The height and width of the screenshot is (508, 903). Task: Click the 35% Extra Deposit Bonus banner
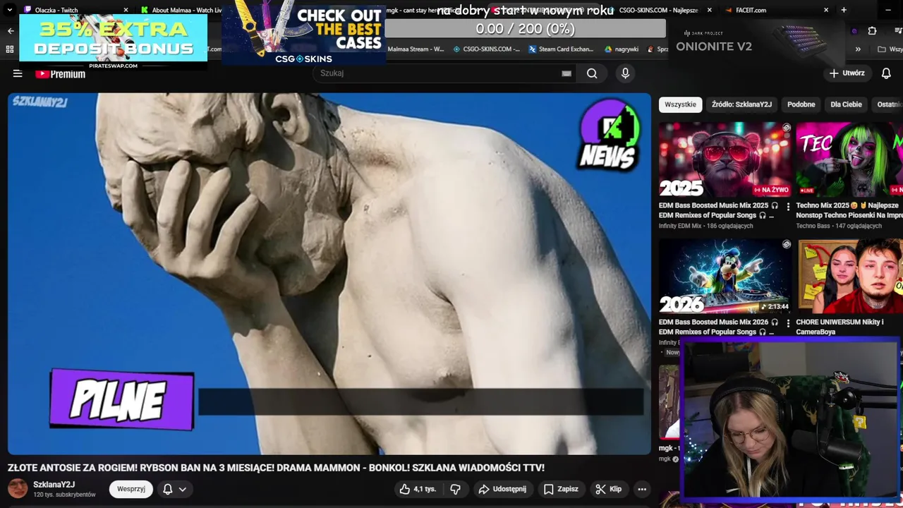(114, 41)
